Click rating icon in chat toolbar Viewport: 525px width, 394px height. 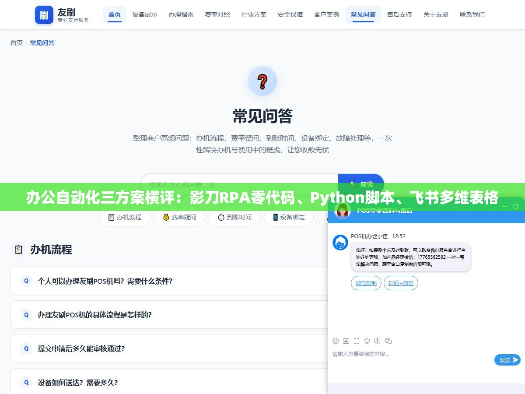pos(367,341)
